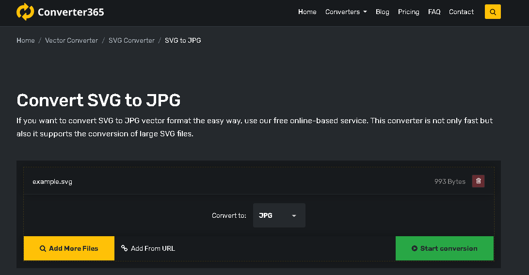The width and height of the screenshot is (529, 275).
Task: Select Pricing in the top navigation
Action: (x=408, y=12)
